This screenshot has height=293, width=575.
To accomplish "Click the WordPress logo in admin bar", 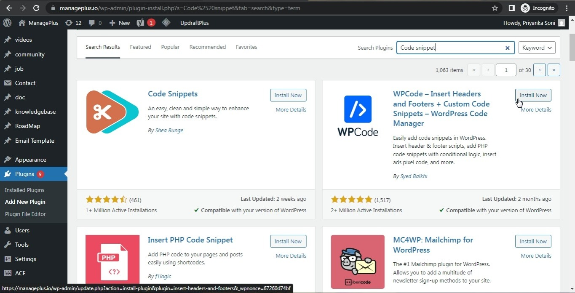I will click(7, 23).
